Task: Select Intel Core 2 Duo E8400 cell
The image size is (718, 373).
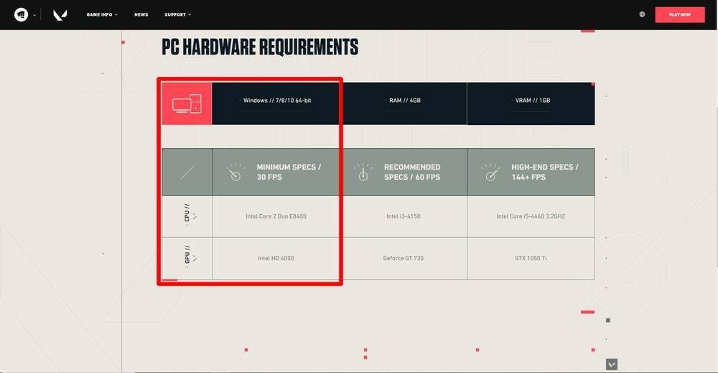Action: tap(276, 216)
